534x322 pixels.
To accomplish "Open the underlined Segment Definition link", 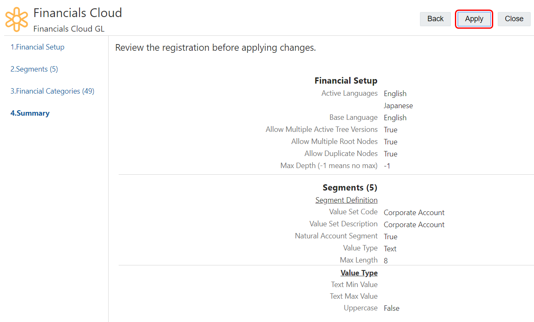I will (346, 200).
